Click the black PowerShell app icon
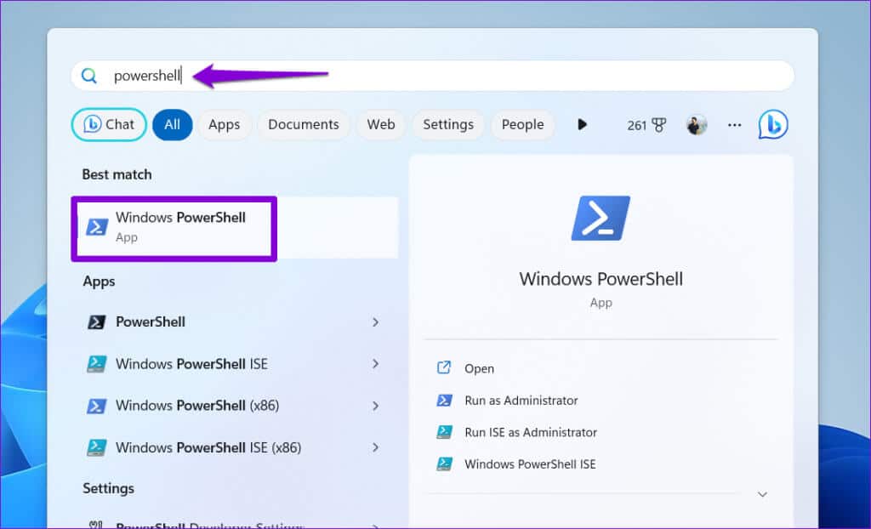 point(97,321)
